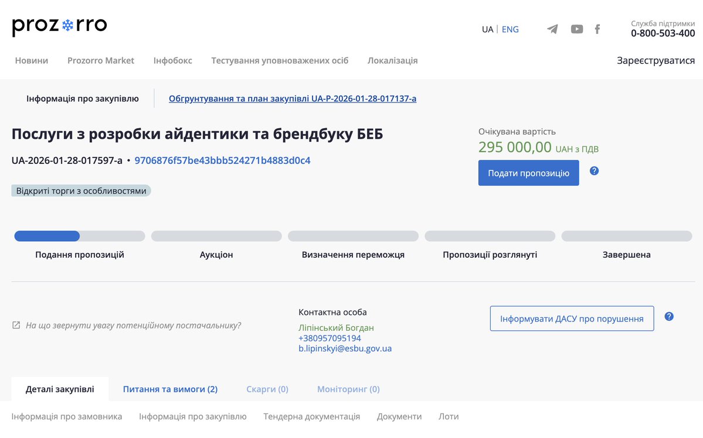View the Лоти section
Viewport: 703px width, 438px height.
coord(449,416)
